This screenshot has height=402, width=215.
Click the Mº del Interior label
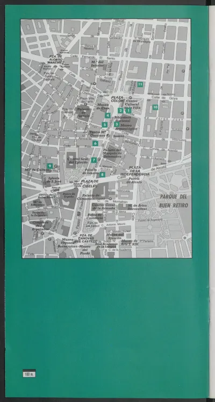(x=97, y=64)
